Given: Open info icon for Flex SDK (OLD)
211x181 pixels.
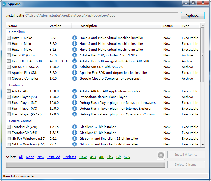Looking at the screenshot, I should click(74, 55).
